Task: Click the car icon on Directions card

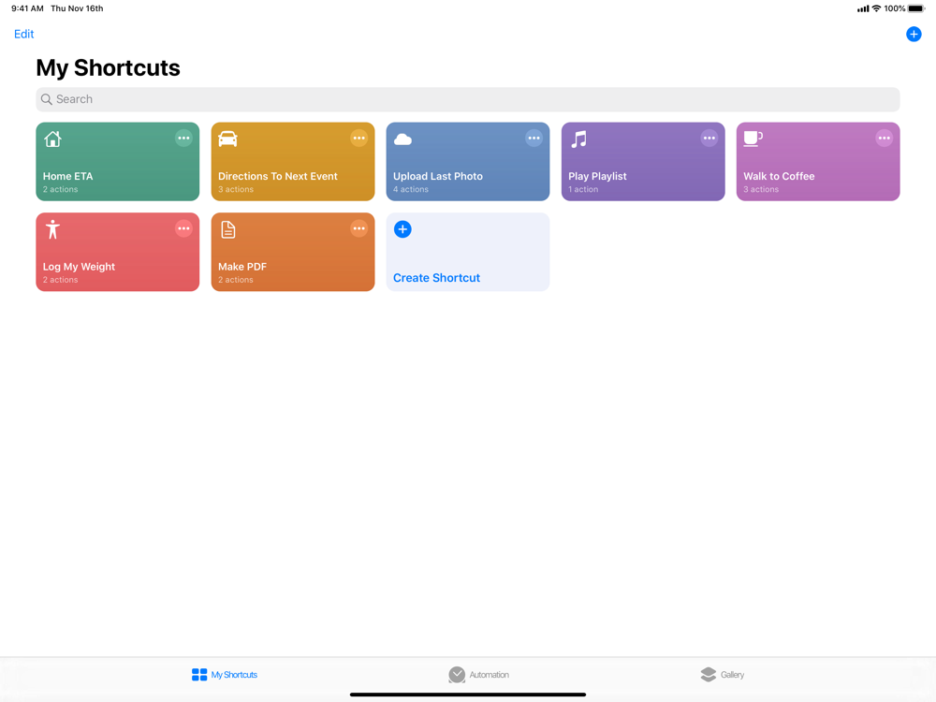Action: pos(227,139)
